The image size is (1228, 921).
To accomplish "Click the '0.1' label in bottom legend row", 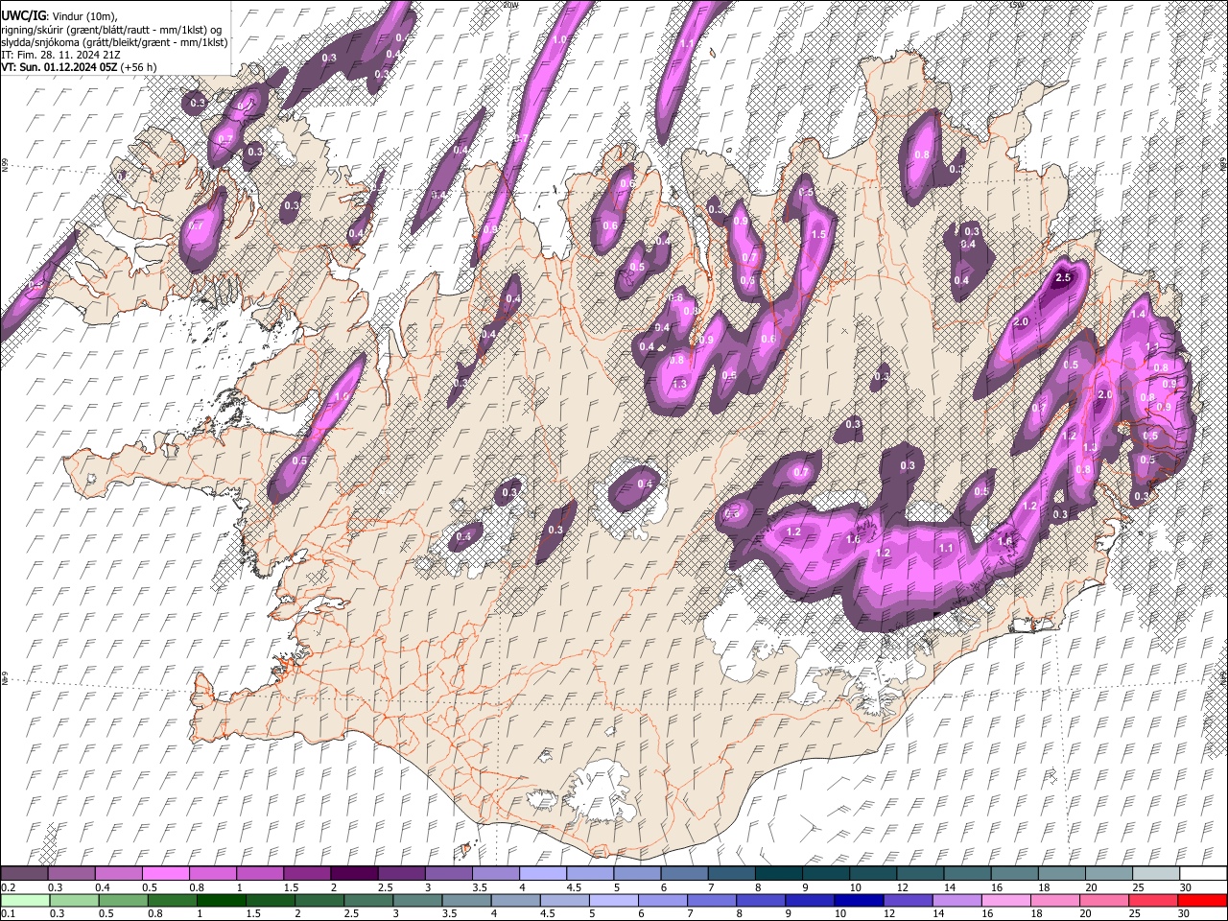I will coord(8,913).
